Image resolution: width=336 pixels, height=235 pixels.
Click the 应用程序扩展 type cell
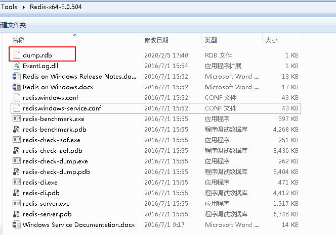click(x=223, y=66)
